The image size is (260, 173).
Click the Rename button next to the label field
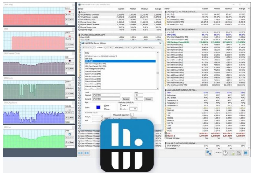pos(126,99)
